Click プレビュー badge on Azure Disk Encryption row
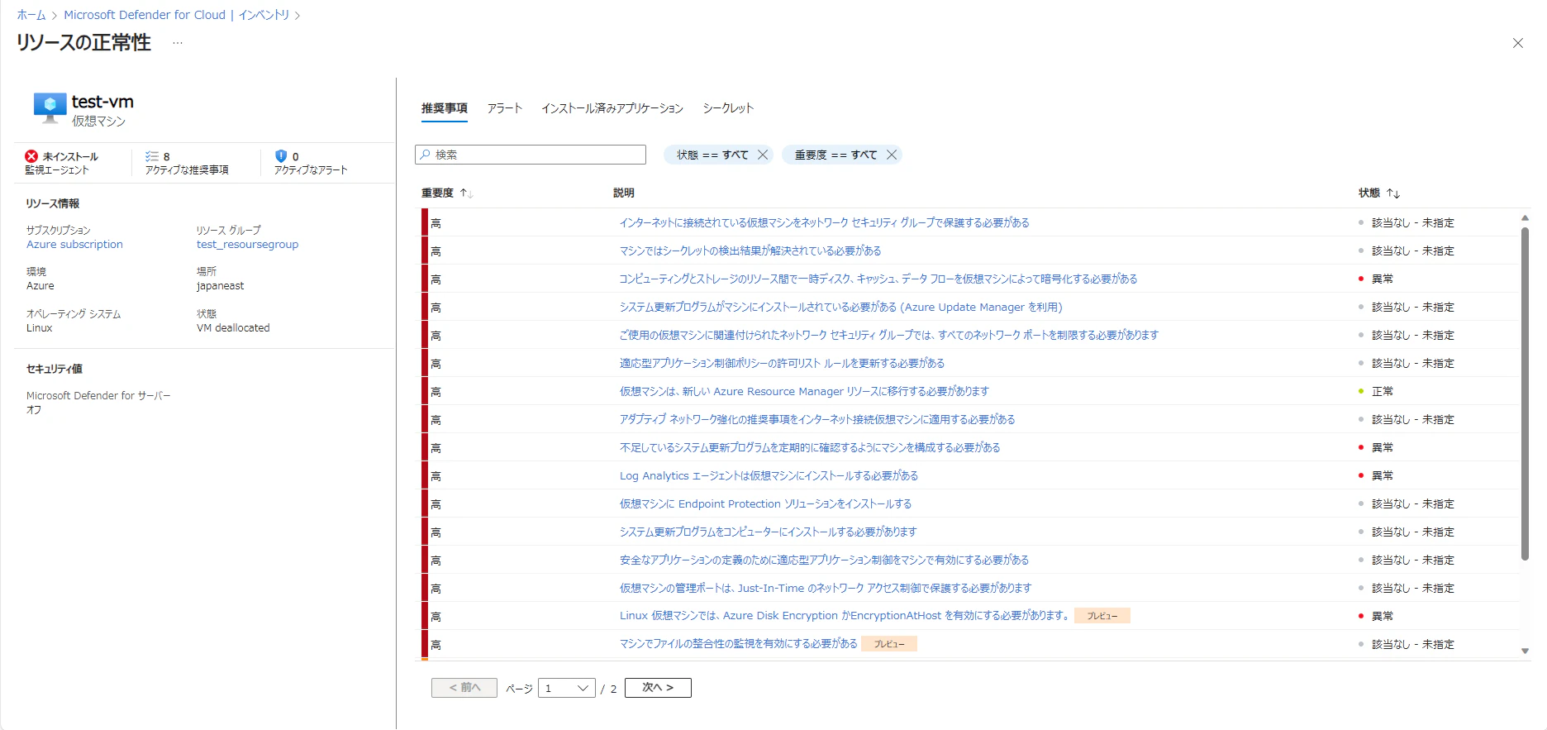This screenshot has height=730, width=1547. pos(1102,616)
